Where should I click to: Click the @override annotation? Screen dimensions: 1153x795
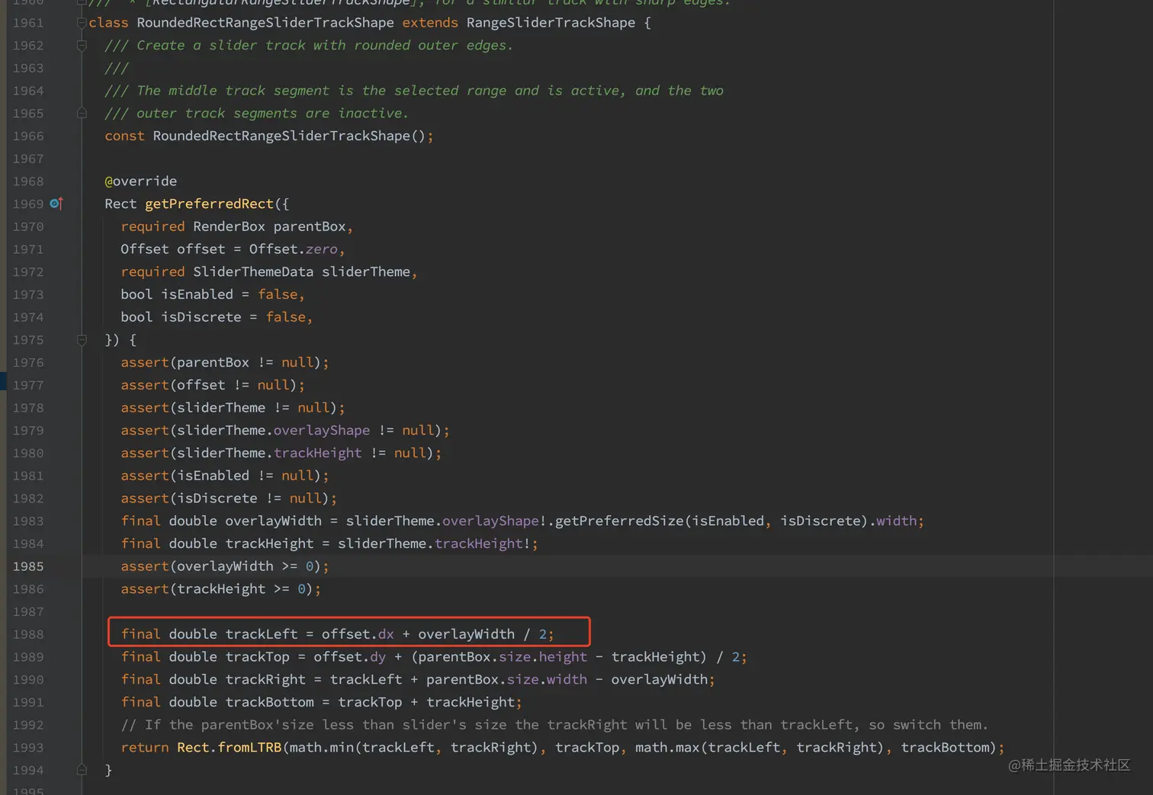pos(141,181)
